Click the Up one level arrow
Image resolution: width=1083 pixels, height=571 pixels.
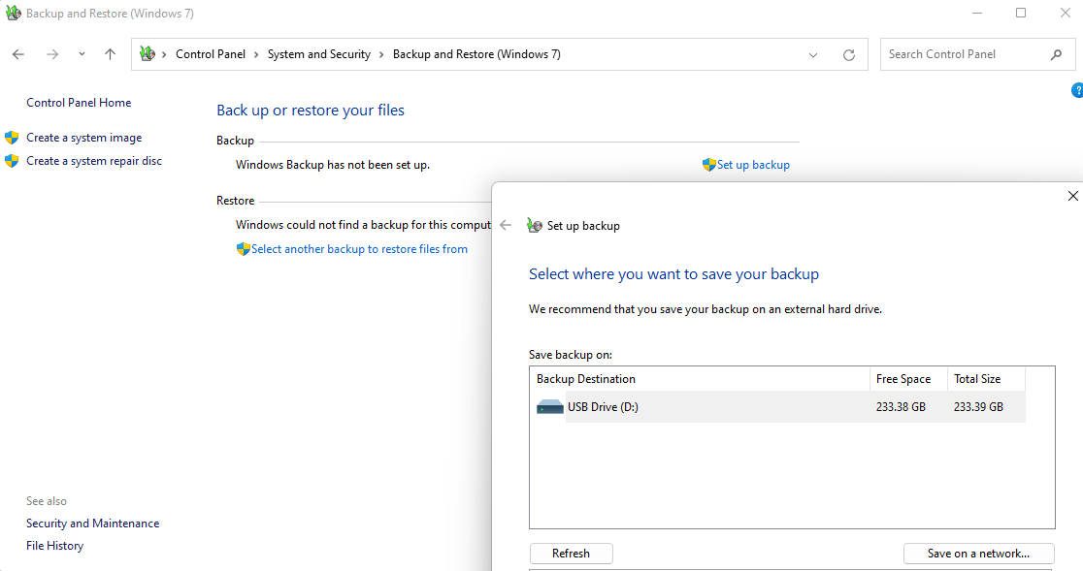pos(110,54)
